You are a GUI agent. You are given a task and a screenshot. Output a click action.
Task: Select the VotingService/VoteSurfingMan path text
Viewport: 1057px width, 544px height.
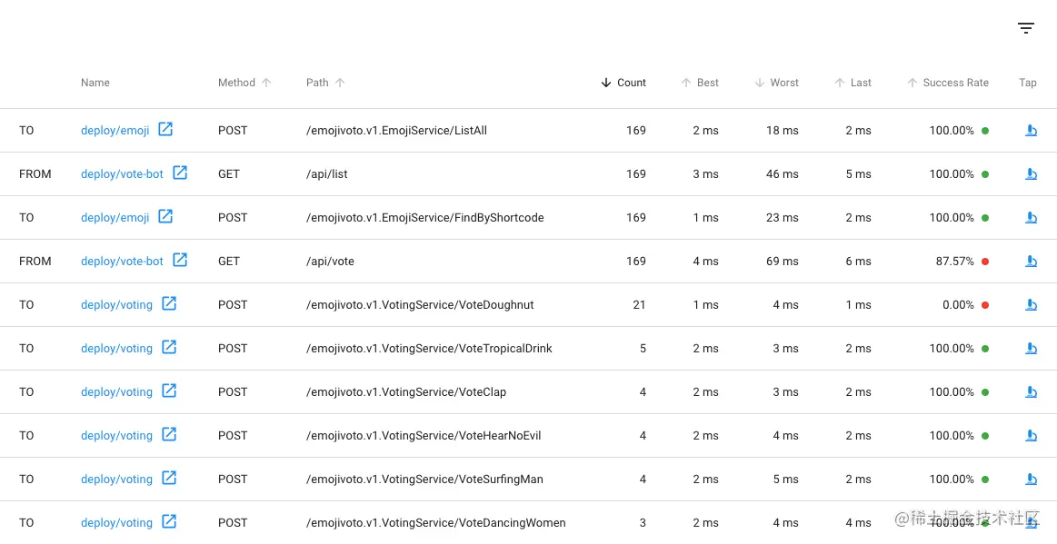pyautogui.click(x=424, y=480)
